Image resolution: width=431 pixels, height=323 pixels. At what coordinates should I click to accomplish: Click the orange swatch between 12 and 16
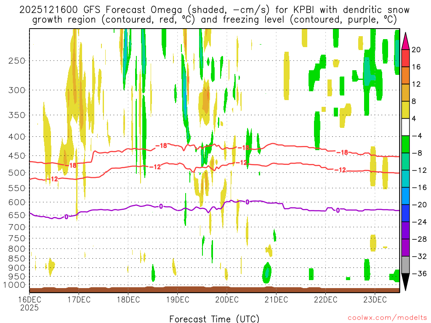point(405,75)
